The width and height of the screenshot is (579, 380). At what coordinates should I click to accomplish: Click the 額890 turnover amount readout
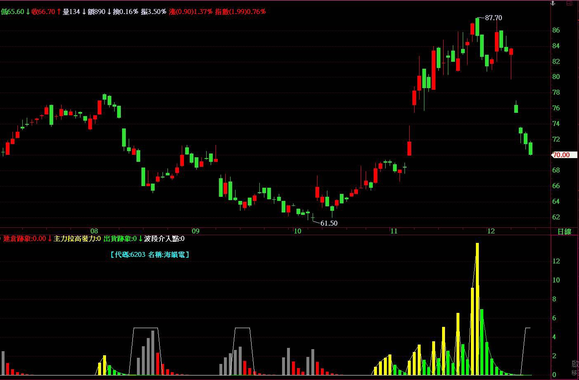(x=97, y=12)
